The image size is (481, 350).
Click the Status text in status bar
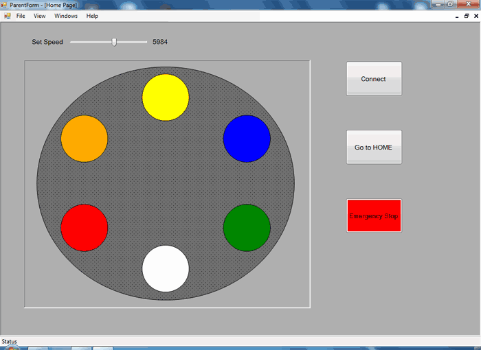(9, 341)
